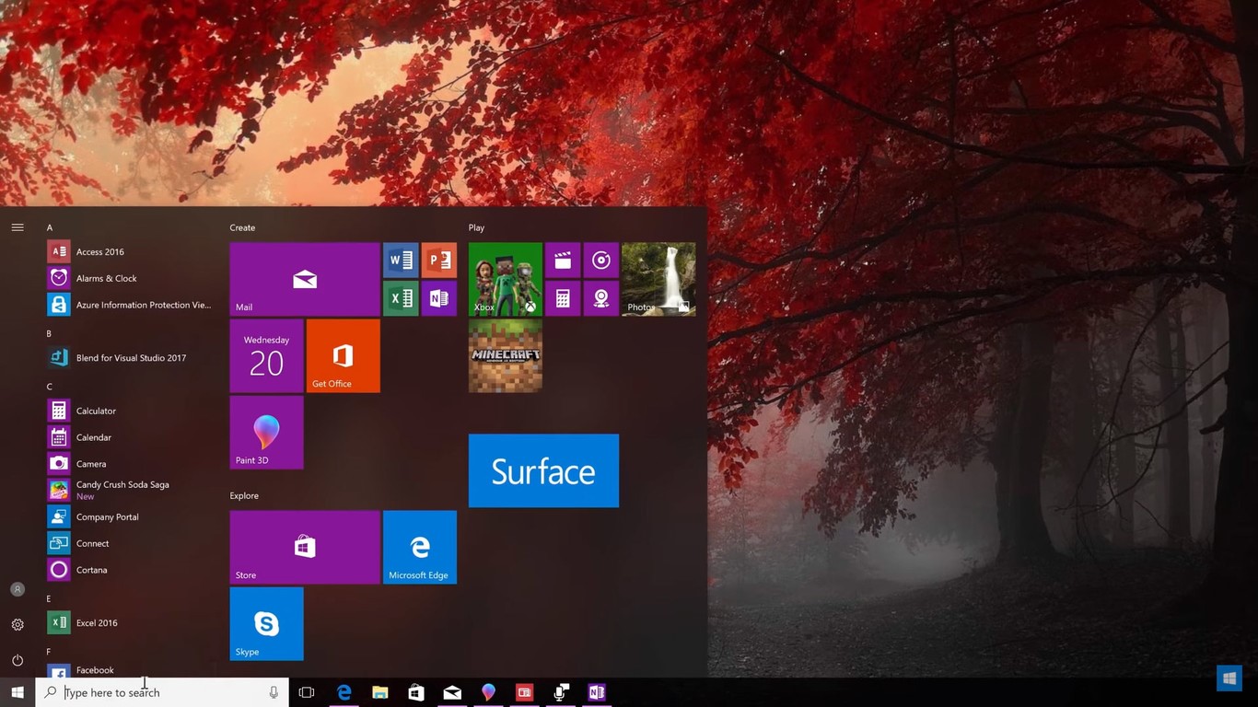The image size is (1258, 707).
Task: Open Candy Crush Soda Saga entry
Action: coord(129,490)
